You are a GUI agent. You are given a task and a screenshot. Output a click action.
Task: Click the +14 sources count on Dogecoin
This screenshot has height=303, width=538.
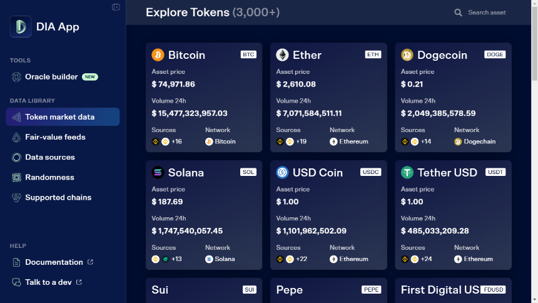point(426,141)
